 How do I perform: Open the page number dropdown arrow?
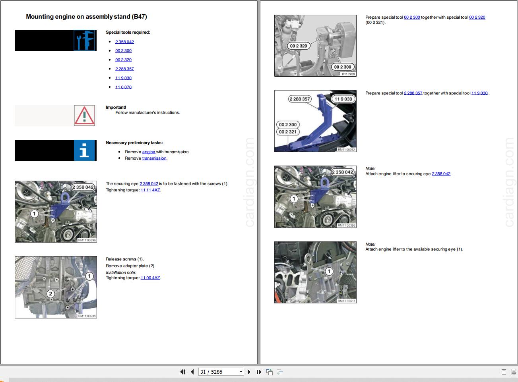click(241, 372)
